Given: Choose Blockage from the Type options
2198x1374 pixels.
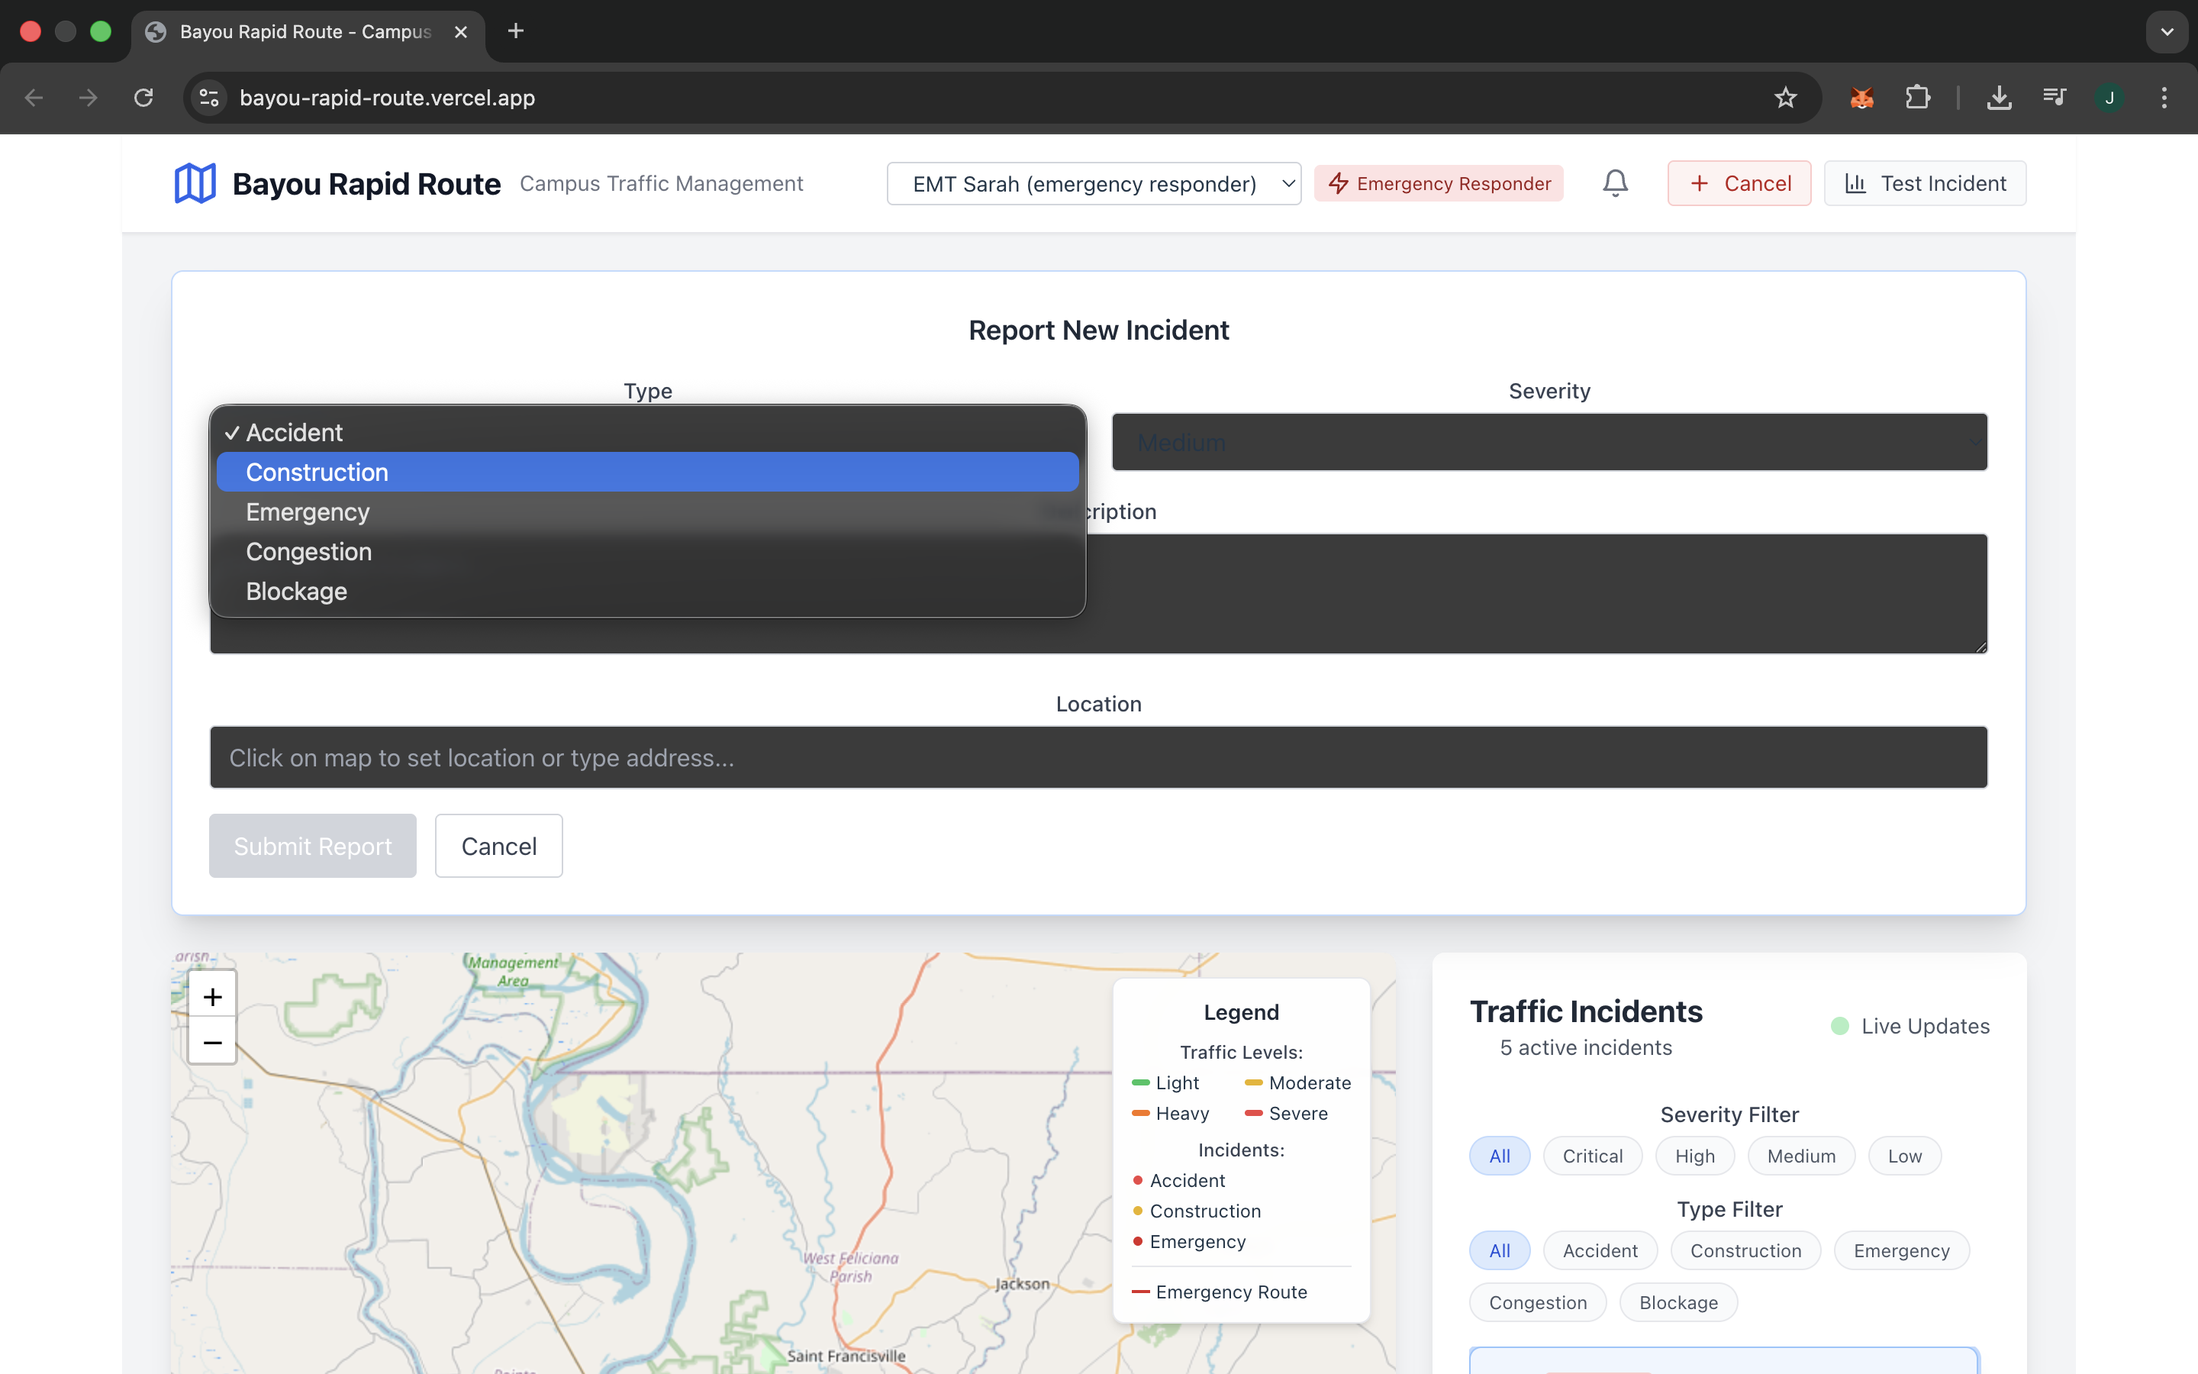Looking at the screenshot, I should pyautogui.click(x=646, y=592).
